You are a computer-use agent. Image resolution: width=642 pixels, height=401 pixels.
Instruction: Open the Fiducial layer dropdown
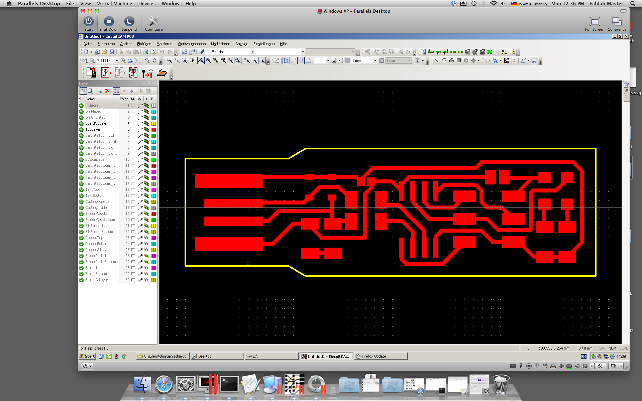tap(252, 52)
